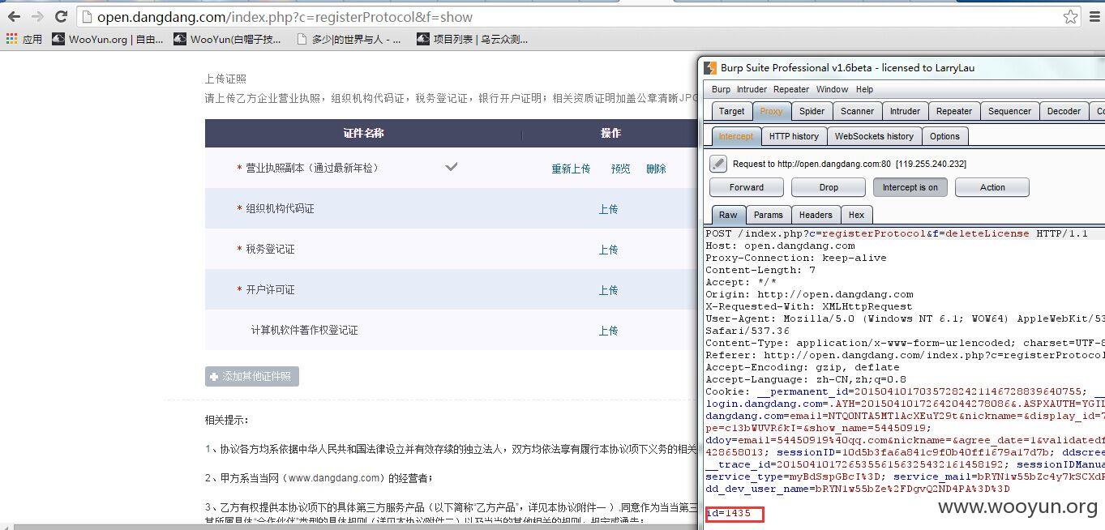Click the browser forward arrow
Image resolution: width=1105 pixels, height=530 pixels.
point(37,16)
